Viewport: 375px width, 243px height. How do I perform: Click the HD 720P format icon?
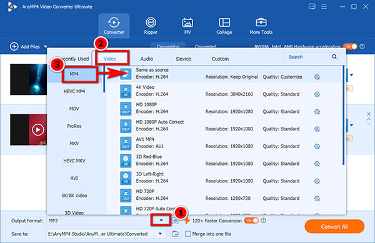point(126,196)
